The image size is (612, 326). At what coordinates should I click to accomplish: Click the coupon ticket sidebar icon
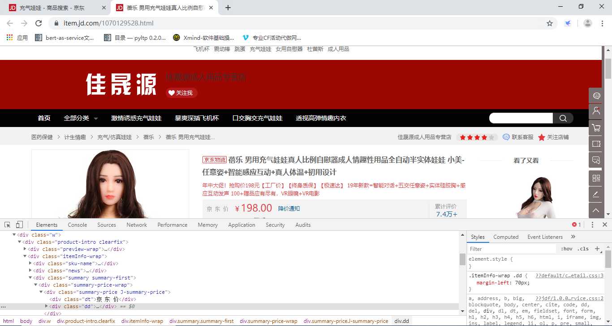point(596,144)
